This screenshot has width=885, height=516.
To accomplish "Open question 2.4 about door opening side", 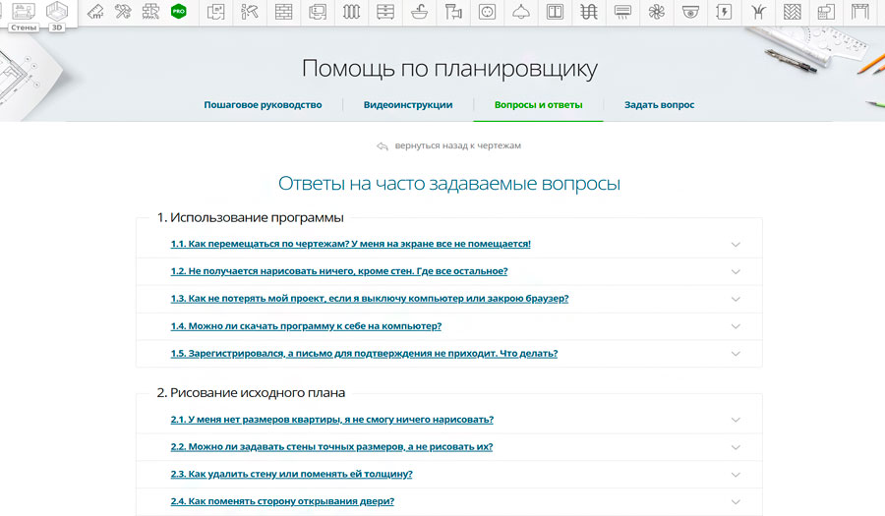I will [282, 501].
